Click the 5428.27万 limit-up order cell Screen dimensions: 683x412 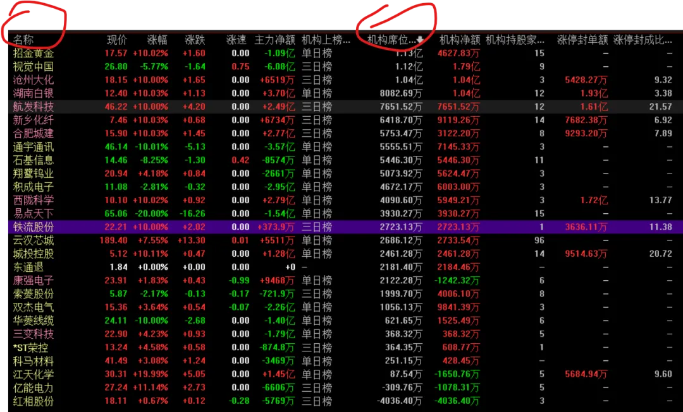[x=586, y=80]
